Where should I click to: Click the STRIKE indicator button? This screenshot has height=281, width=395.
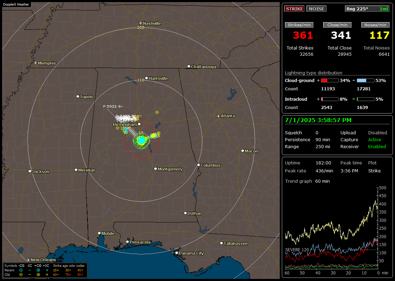tap(294, 9)
